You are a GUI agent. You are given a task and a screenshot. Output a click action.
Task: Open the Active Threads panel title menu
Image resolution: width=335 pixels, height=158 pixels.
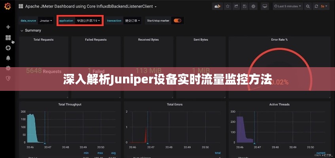click(x=279, y=104)
